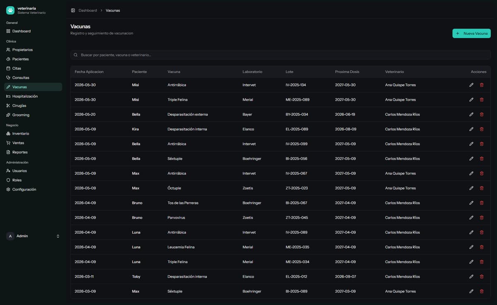Edit the Misi Triple Felina record
The height and width of the screenshot is (305, 497).
(471, 100)
